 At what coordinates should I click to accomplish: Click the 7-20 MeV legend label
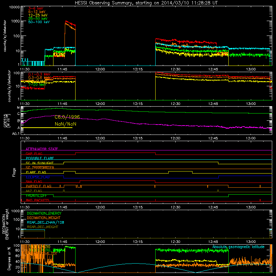[37, 85]
